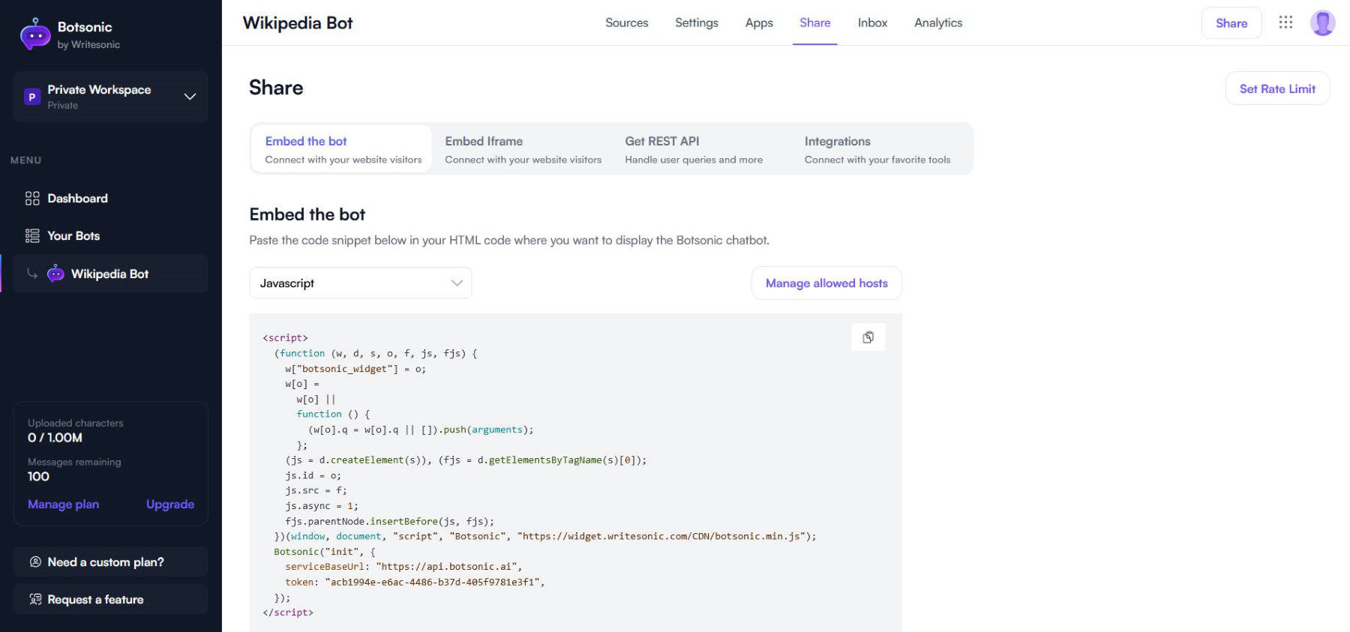1350x632 pixels.
Task: Choose the Get REST API option
Action: point(694,149)
